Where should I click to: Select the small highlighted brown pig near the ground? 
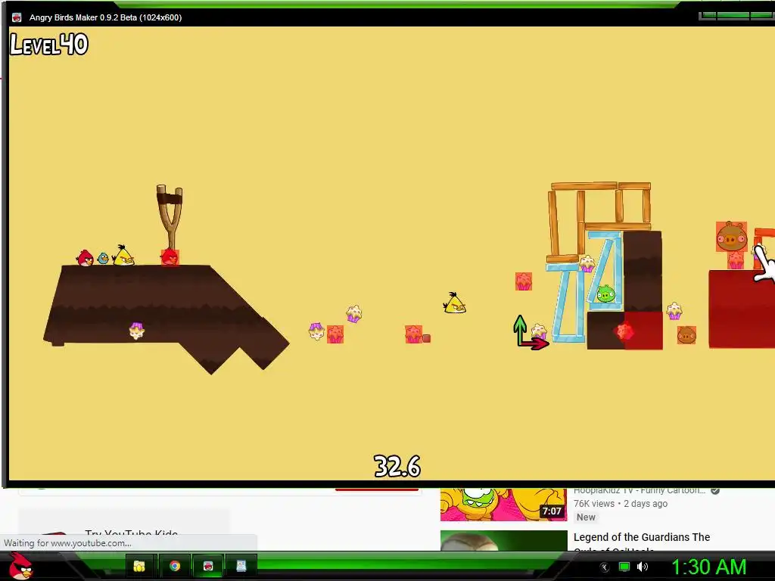[x=686, y=335]
